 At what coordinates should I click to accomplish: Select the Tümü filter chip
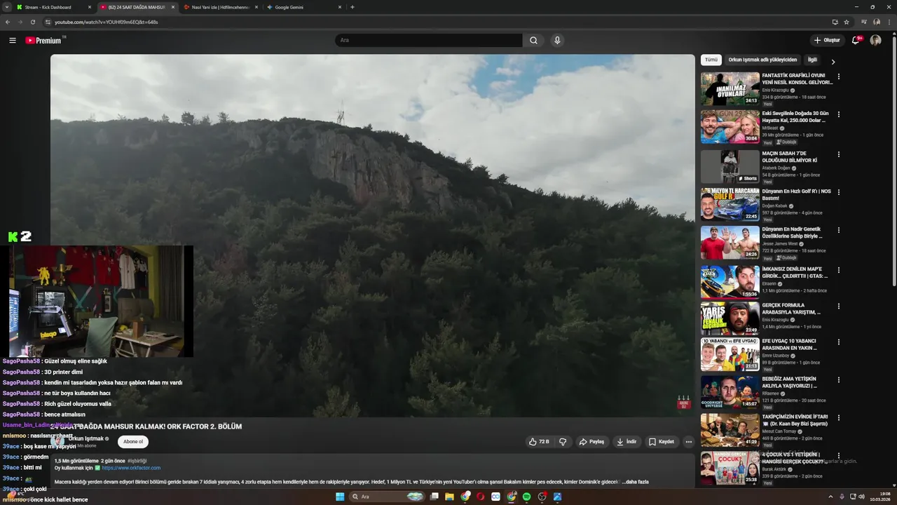pos(711,60)
